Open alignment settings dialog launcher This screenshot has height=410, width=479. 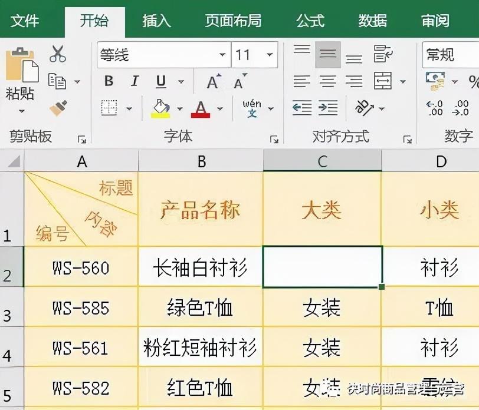tap(408, 140)
